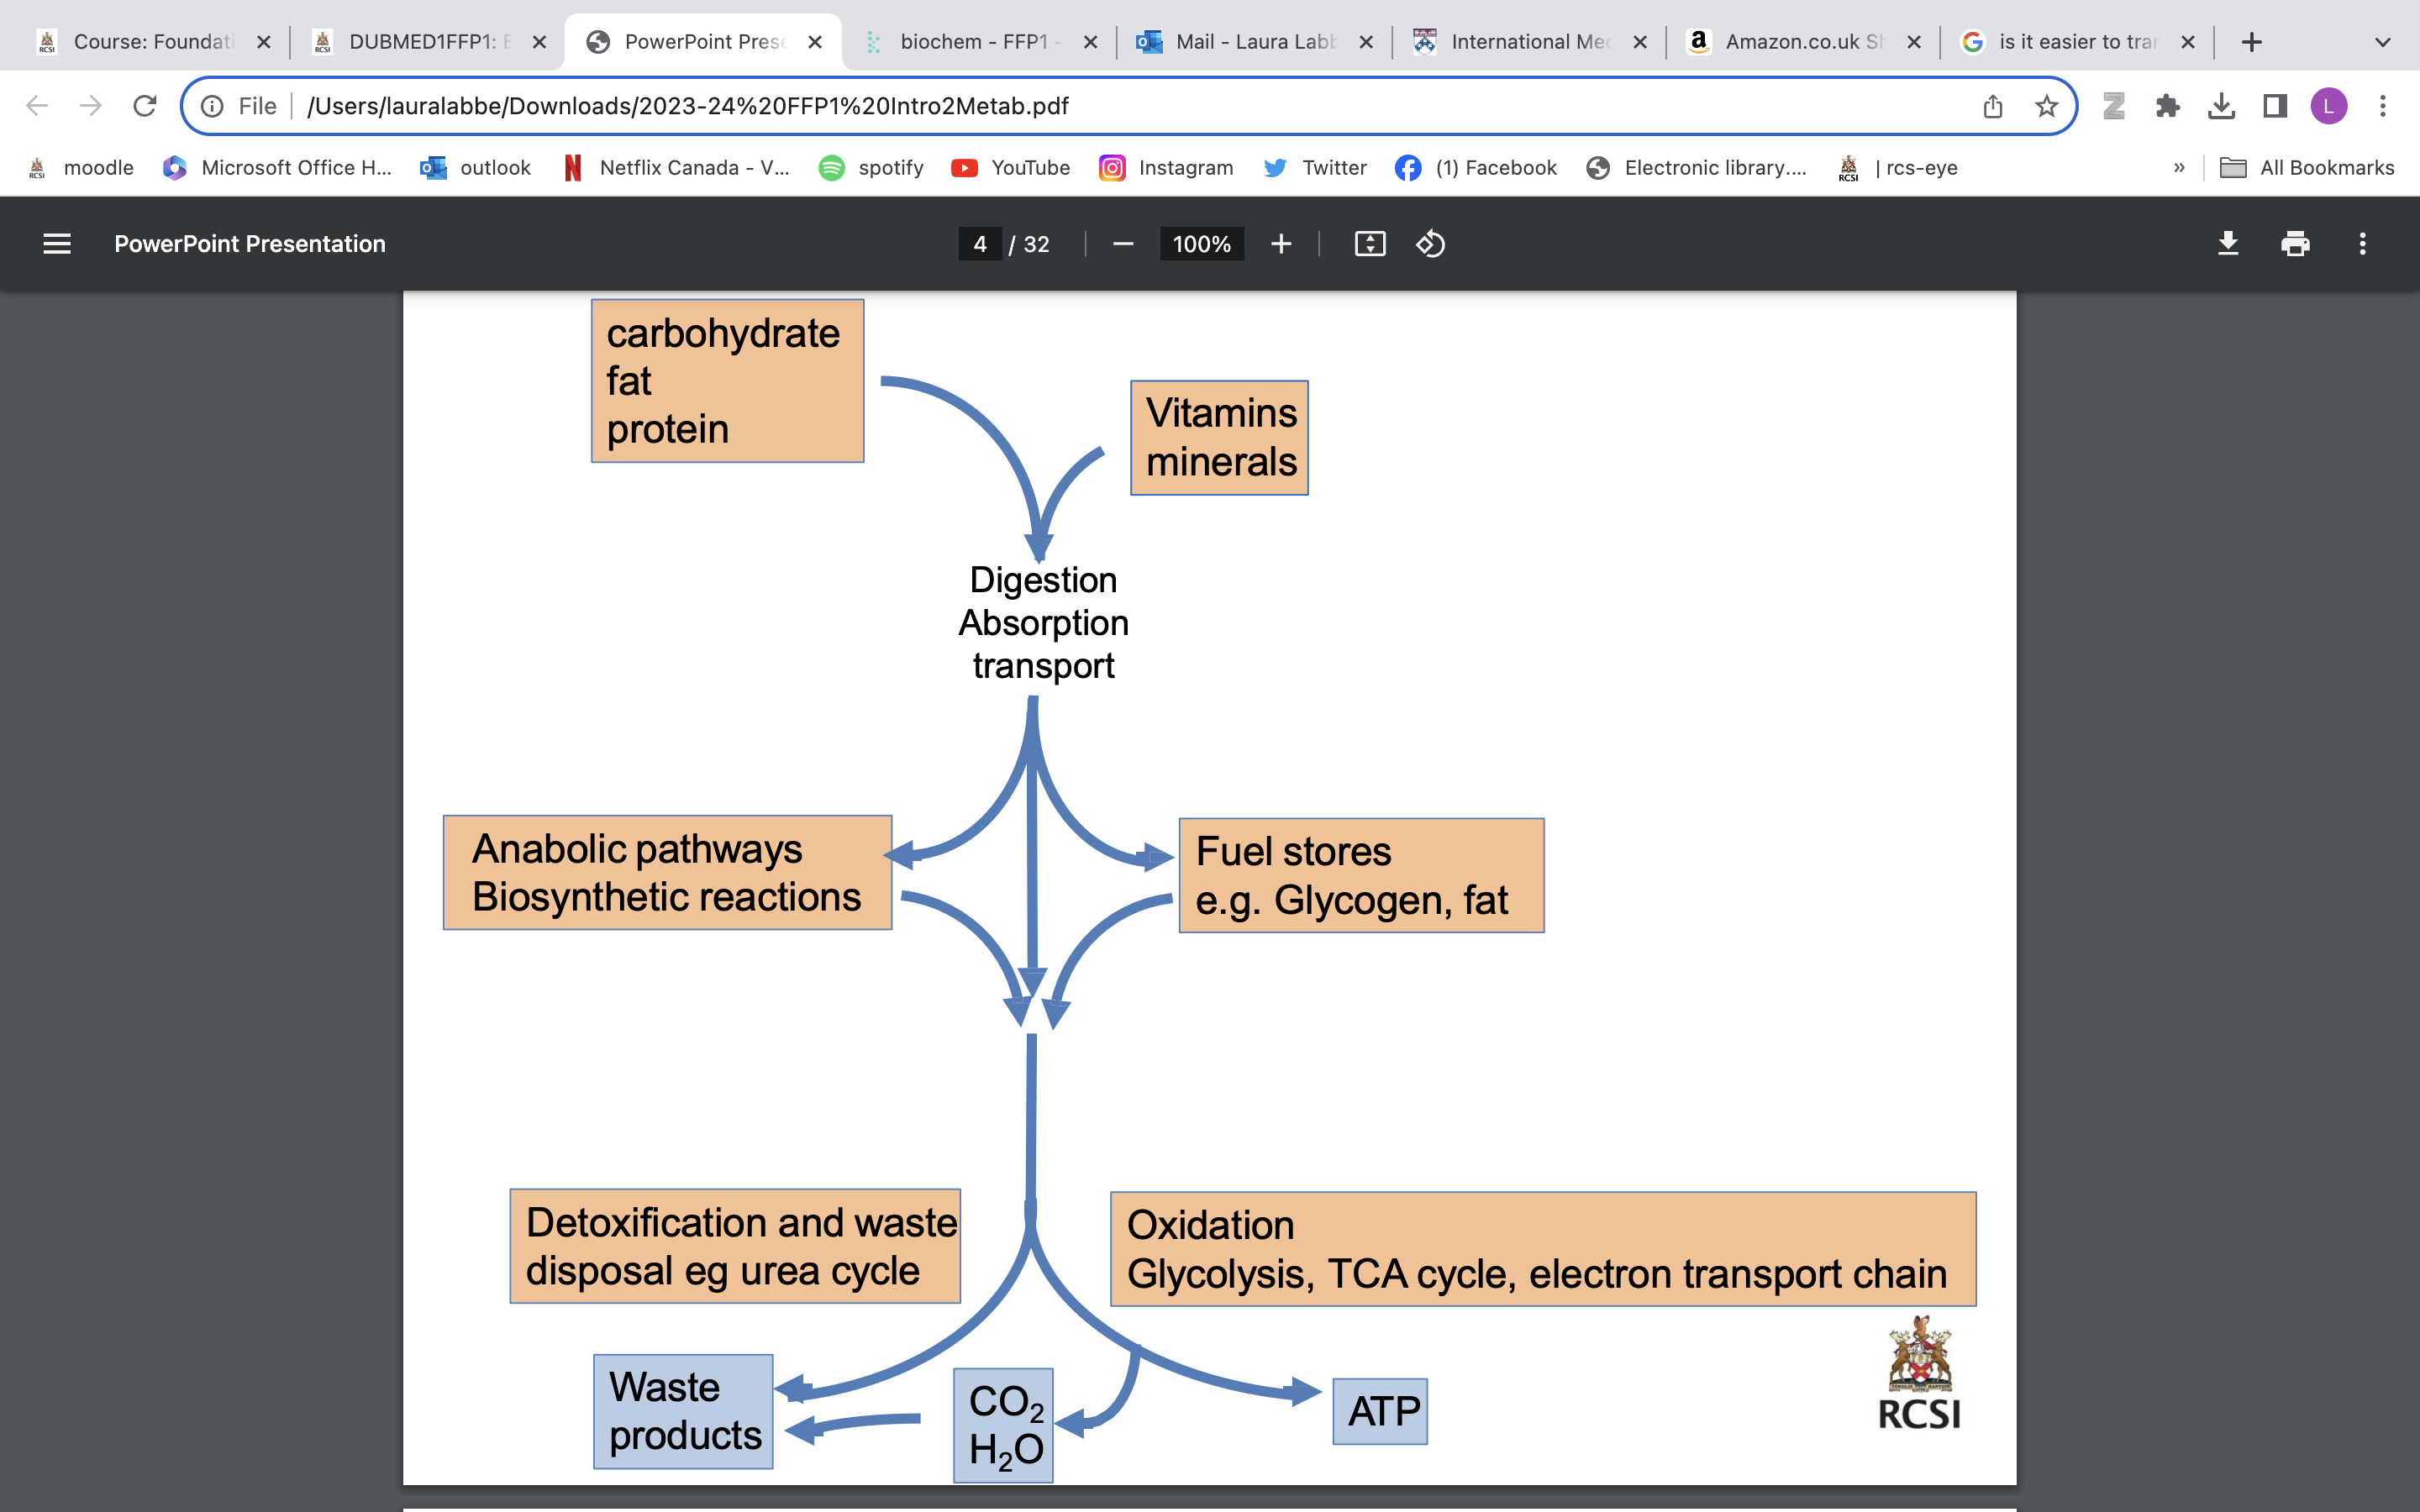Zoom in on the PDF
This screenshot has width=2420, height=1512.
click(x=1281, y=243)
